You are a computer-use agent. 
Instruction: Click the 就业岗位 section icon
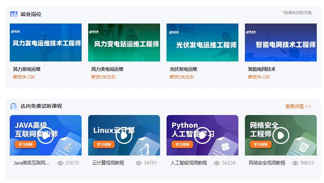point(14,14)
